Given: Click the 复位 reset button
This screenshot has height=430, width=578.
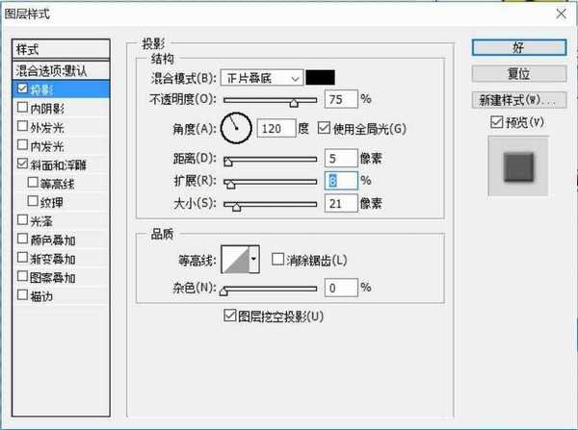Looking at the screenshot, I should pyautogui.click(x=518, y=73).
